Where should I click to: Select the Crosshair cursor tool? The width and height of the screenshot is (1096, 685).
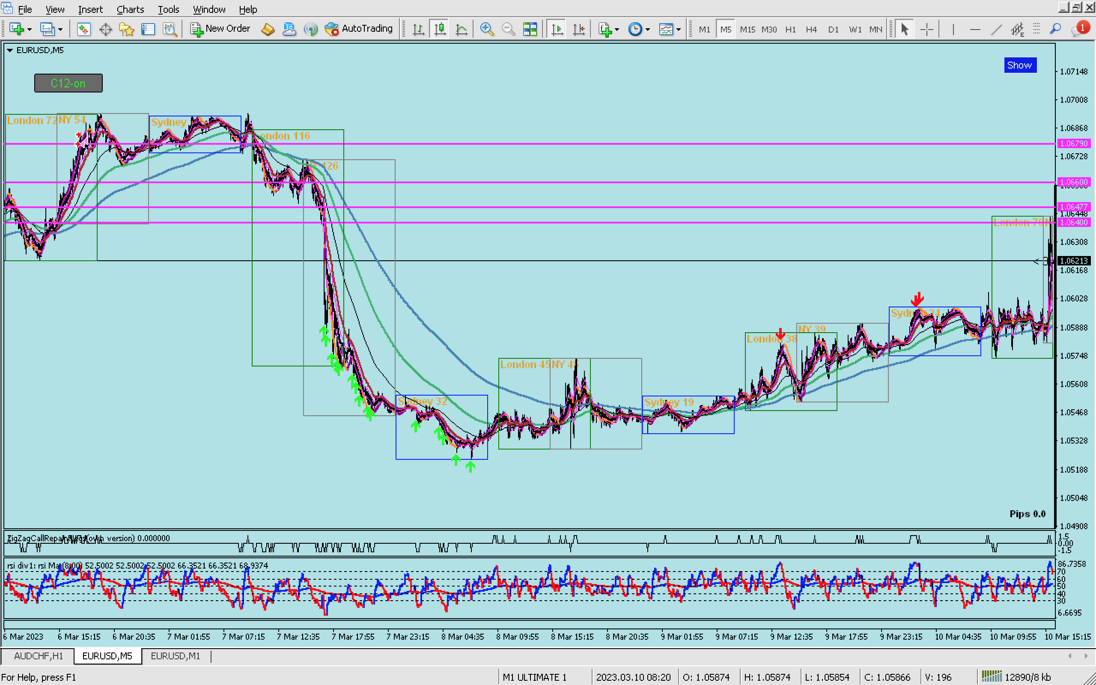point(926,30)
